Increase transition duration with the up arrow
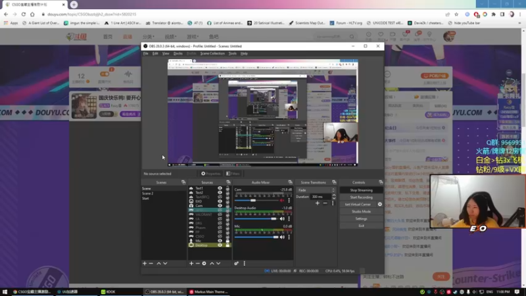 coord(334,195)
